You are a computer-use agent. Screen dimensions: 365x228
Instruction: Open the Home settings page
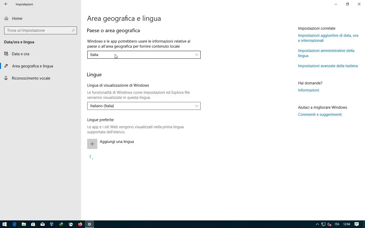pyautogui.click(x=41, y=18)
